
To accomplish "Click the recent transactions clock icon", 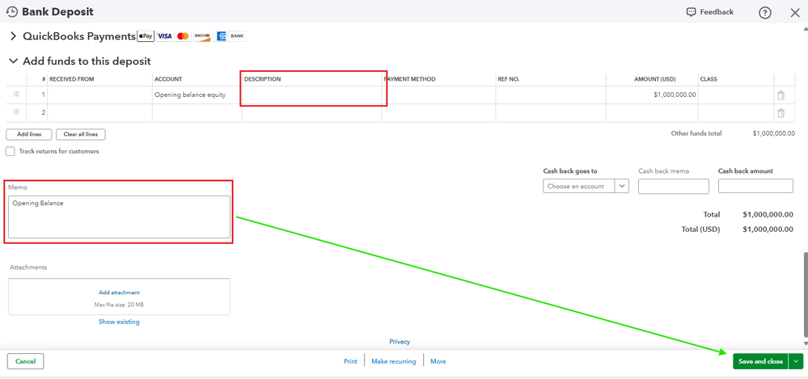I will (11, 11).
